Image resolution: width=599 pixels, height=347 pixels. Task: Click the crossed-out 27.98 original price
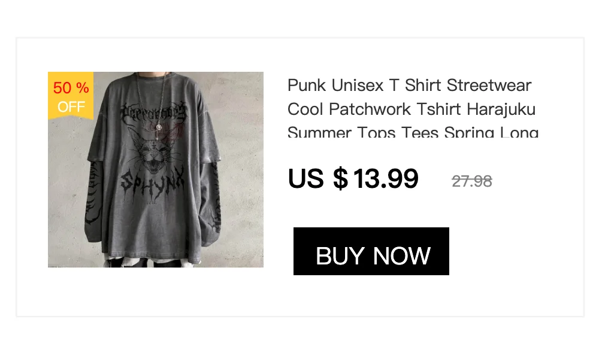click(472, 181)
